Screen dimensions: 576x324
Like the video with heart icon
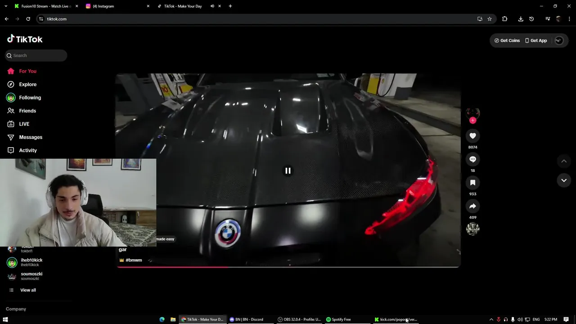point(472,136)
